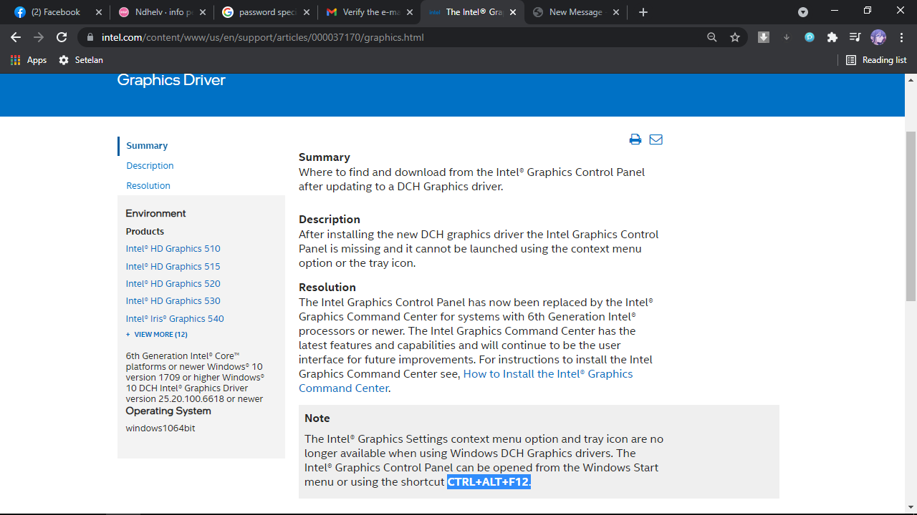
Task: Open page zoom via the magnifier icon
Action: (x=711, y=37)
